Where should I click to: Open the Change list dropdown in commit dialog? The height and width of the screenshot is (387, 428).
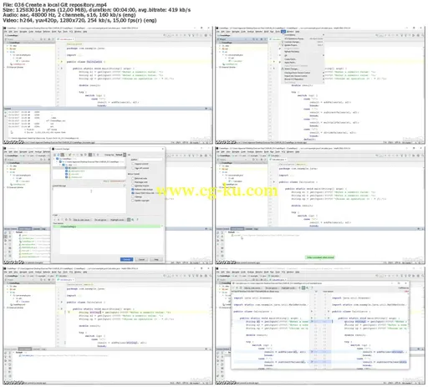click(x=120, y=155)
